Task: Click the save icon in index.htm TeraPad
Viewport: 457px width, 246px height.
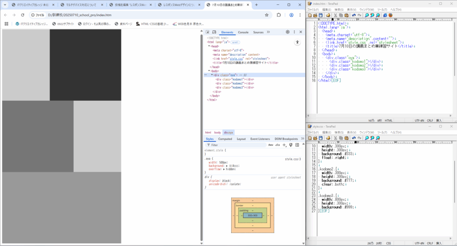Action: (320, 15)
